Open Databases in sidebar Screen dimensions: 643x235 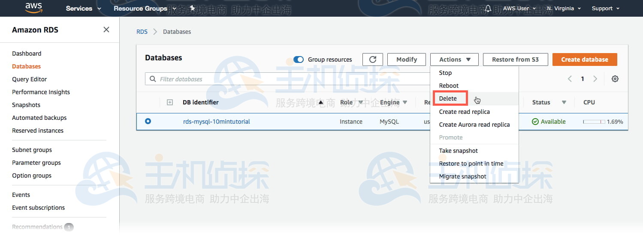[x=26, y=66]
